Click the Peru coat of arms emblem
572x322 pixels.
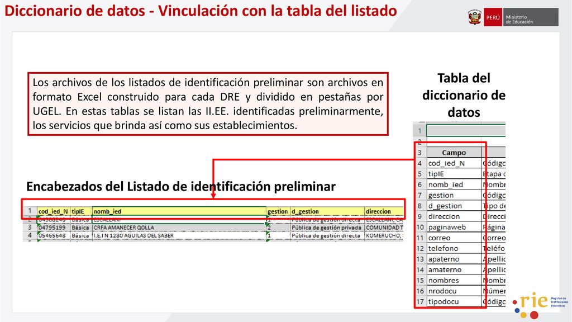pyautogui.click(x=475, y=17)
